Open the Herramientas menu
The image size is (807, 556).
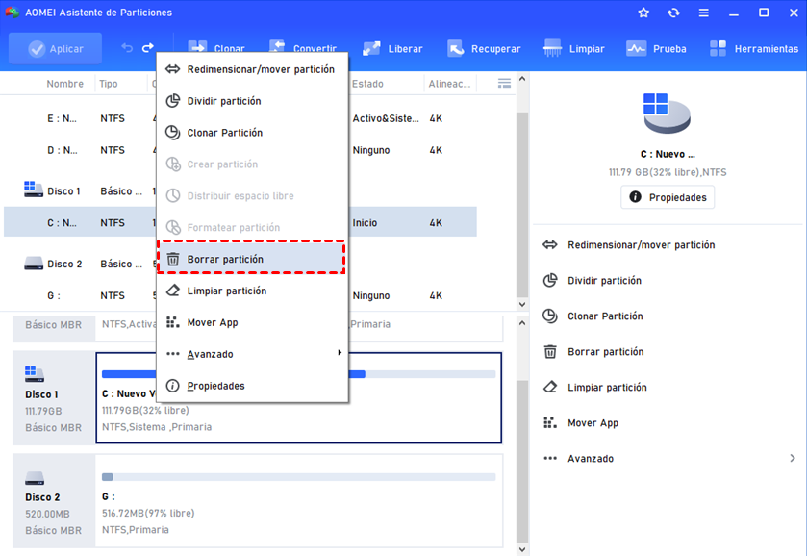click(754, 49)
